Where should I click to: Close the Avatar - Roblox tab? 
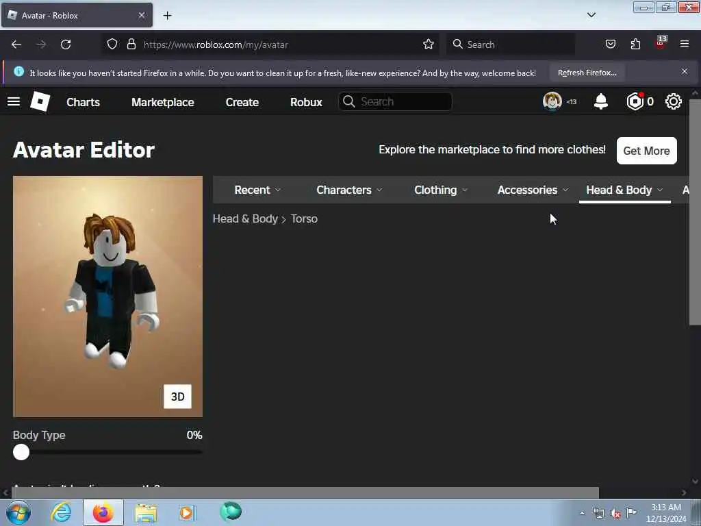[x=142, y=15]
